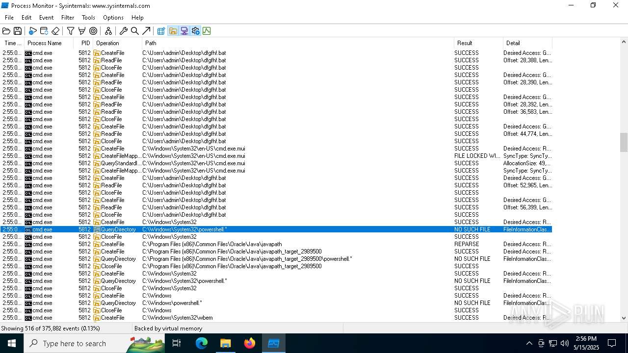Toggle Show Network Activity

tap(184, 31)
